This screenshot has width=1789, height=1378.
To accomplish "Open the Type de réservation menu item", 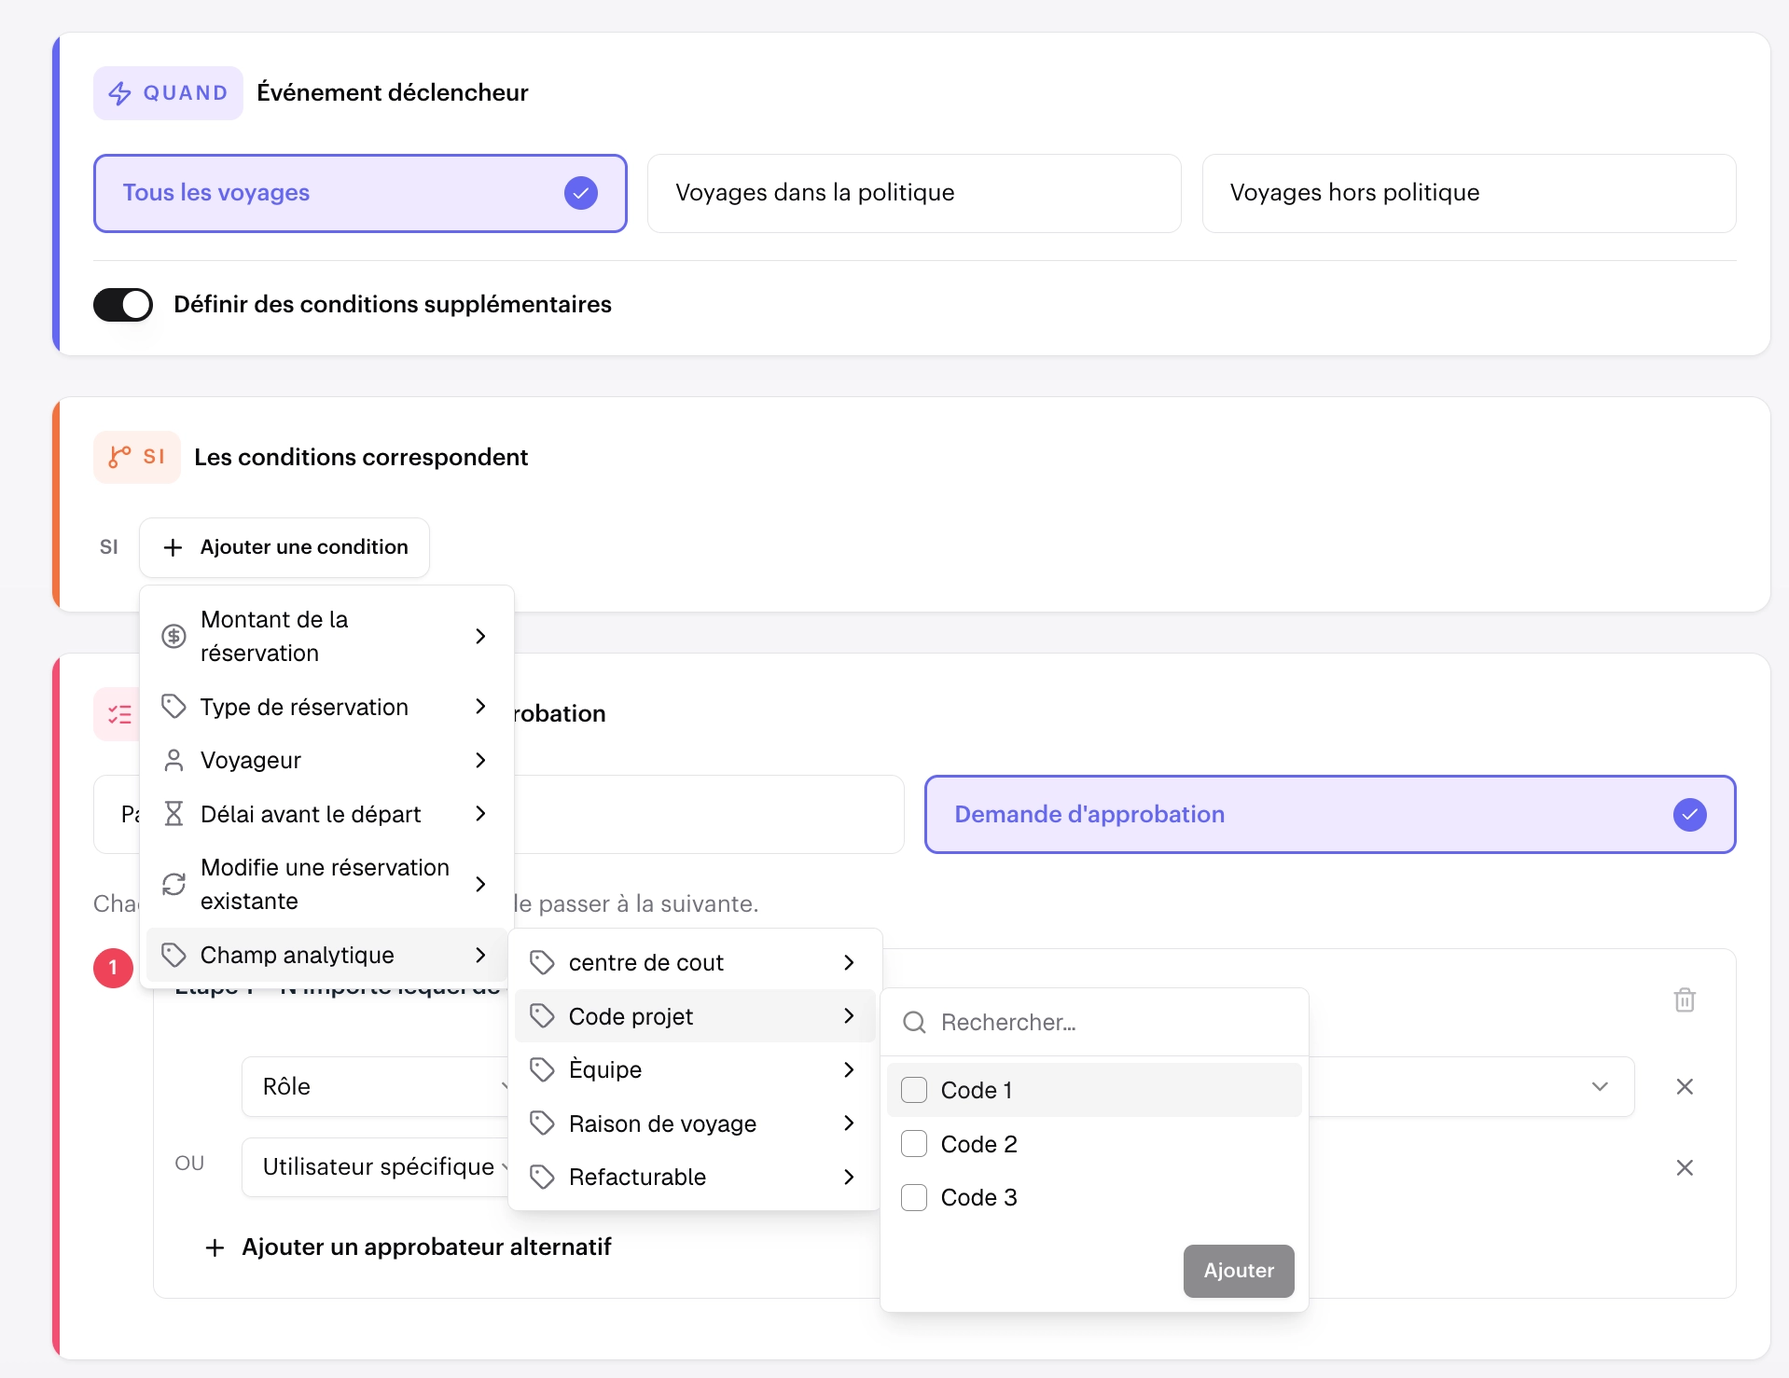I will click(326, 707).
